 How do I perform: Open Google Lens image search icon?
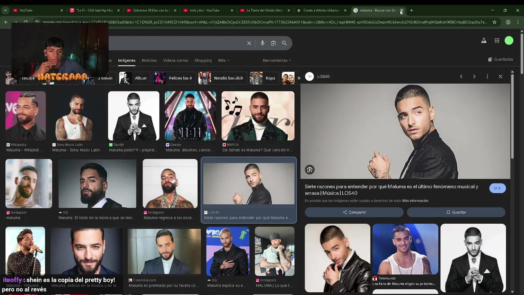273,43
